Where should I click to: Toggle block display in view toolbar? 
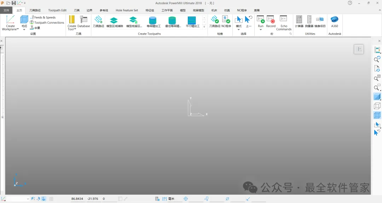[x=377, y=115]
